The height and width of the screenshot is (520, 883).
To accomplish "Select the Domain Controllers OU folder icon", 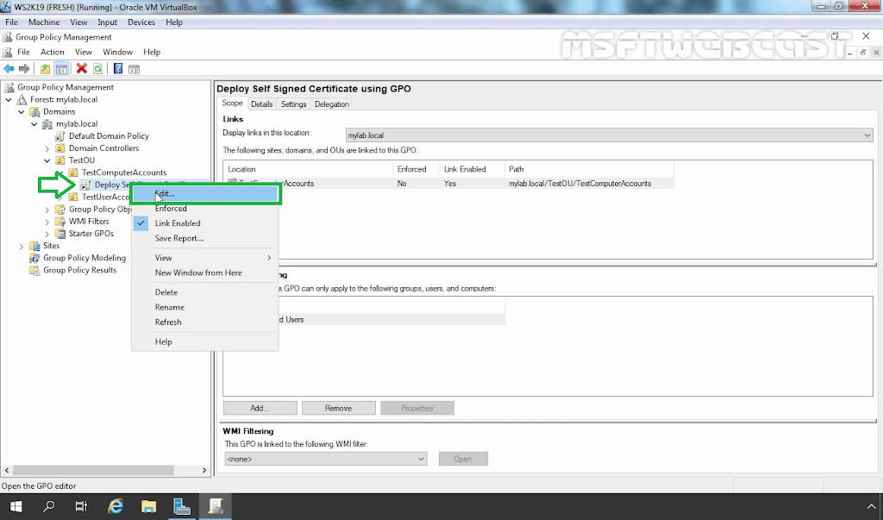I will tap(59, 148).
